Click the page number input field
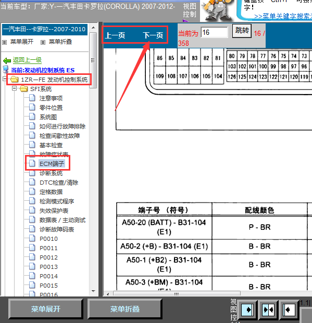The image size is (312, 323). click(214, 32)
